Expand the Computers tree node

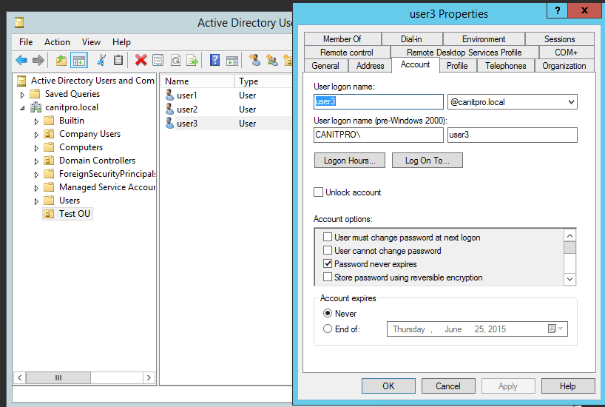[36, 148]
